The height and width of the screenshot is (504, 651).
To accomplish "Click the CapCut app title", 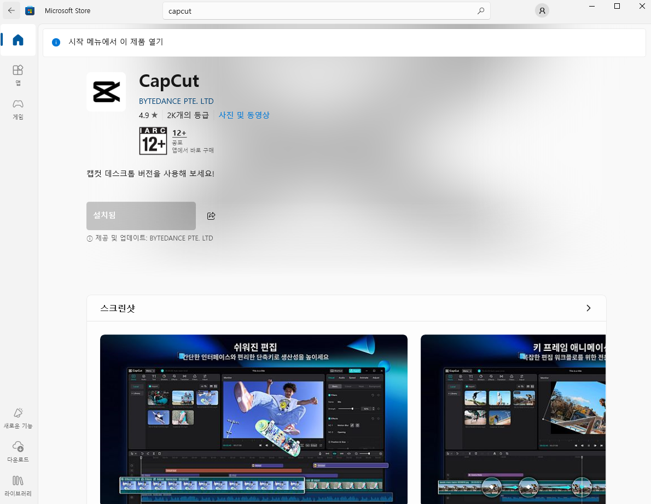I will (169, 81).
